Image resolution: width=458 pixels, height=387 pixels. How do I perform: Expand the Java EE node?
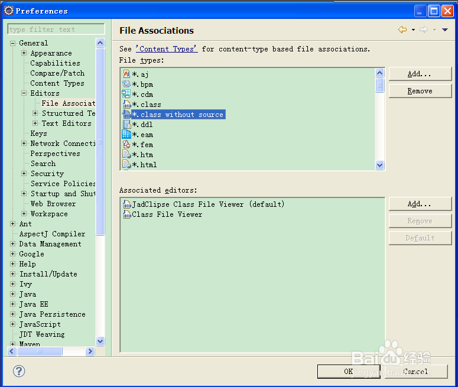click(x=12, y=304)
